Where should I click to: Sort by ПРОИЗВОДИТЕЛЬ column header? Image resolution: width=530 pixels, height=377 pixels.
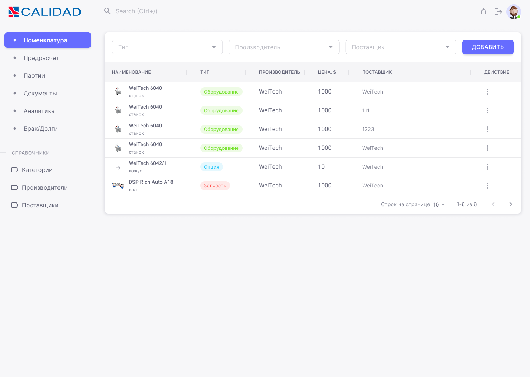[x=280, y=72]
